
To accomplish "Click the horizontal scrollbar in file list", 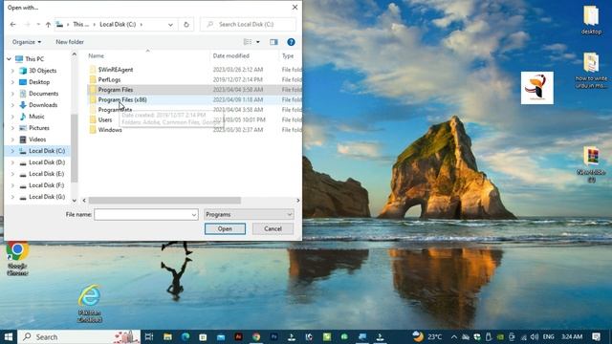I will coord(164,200).
